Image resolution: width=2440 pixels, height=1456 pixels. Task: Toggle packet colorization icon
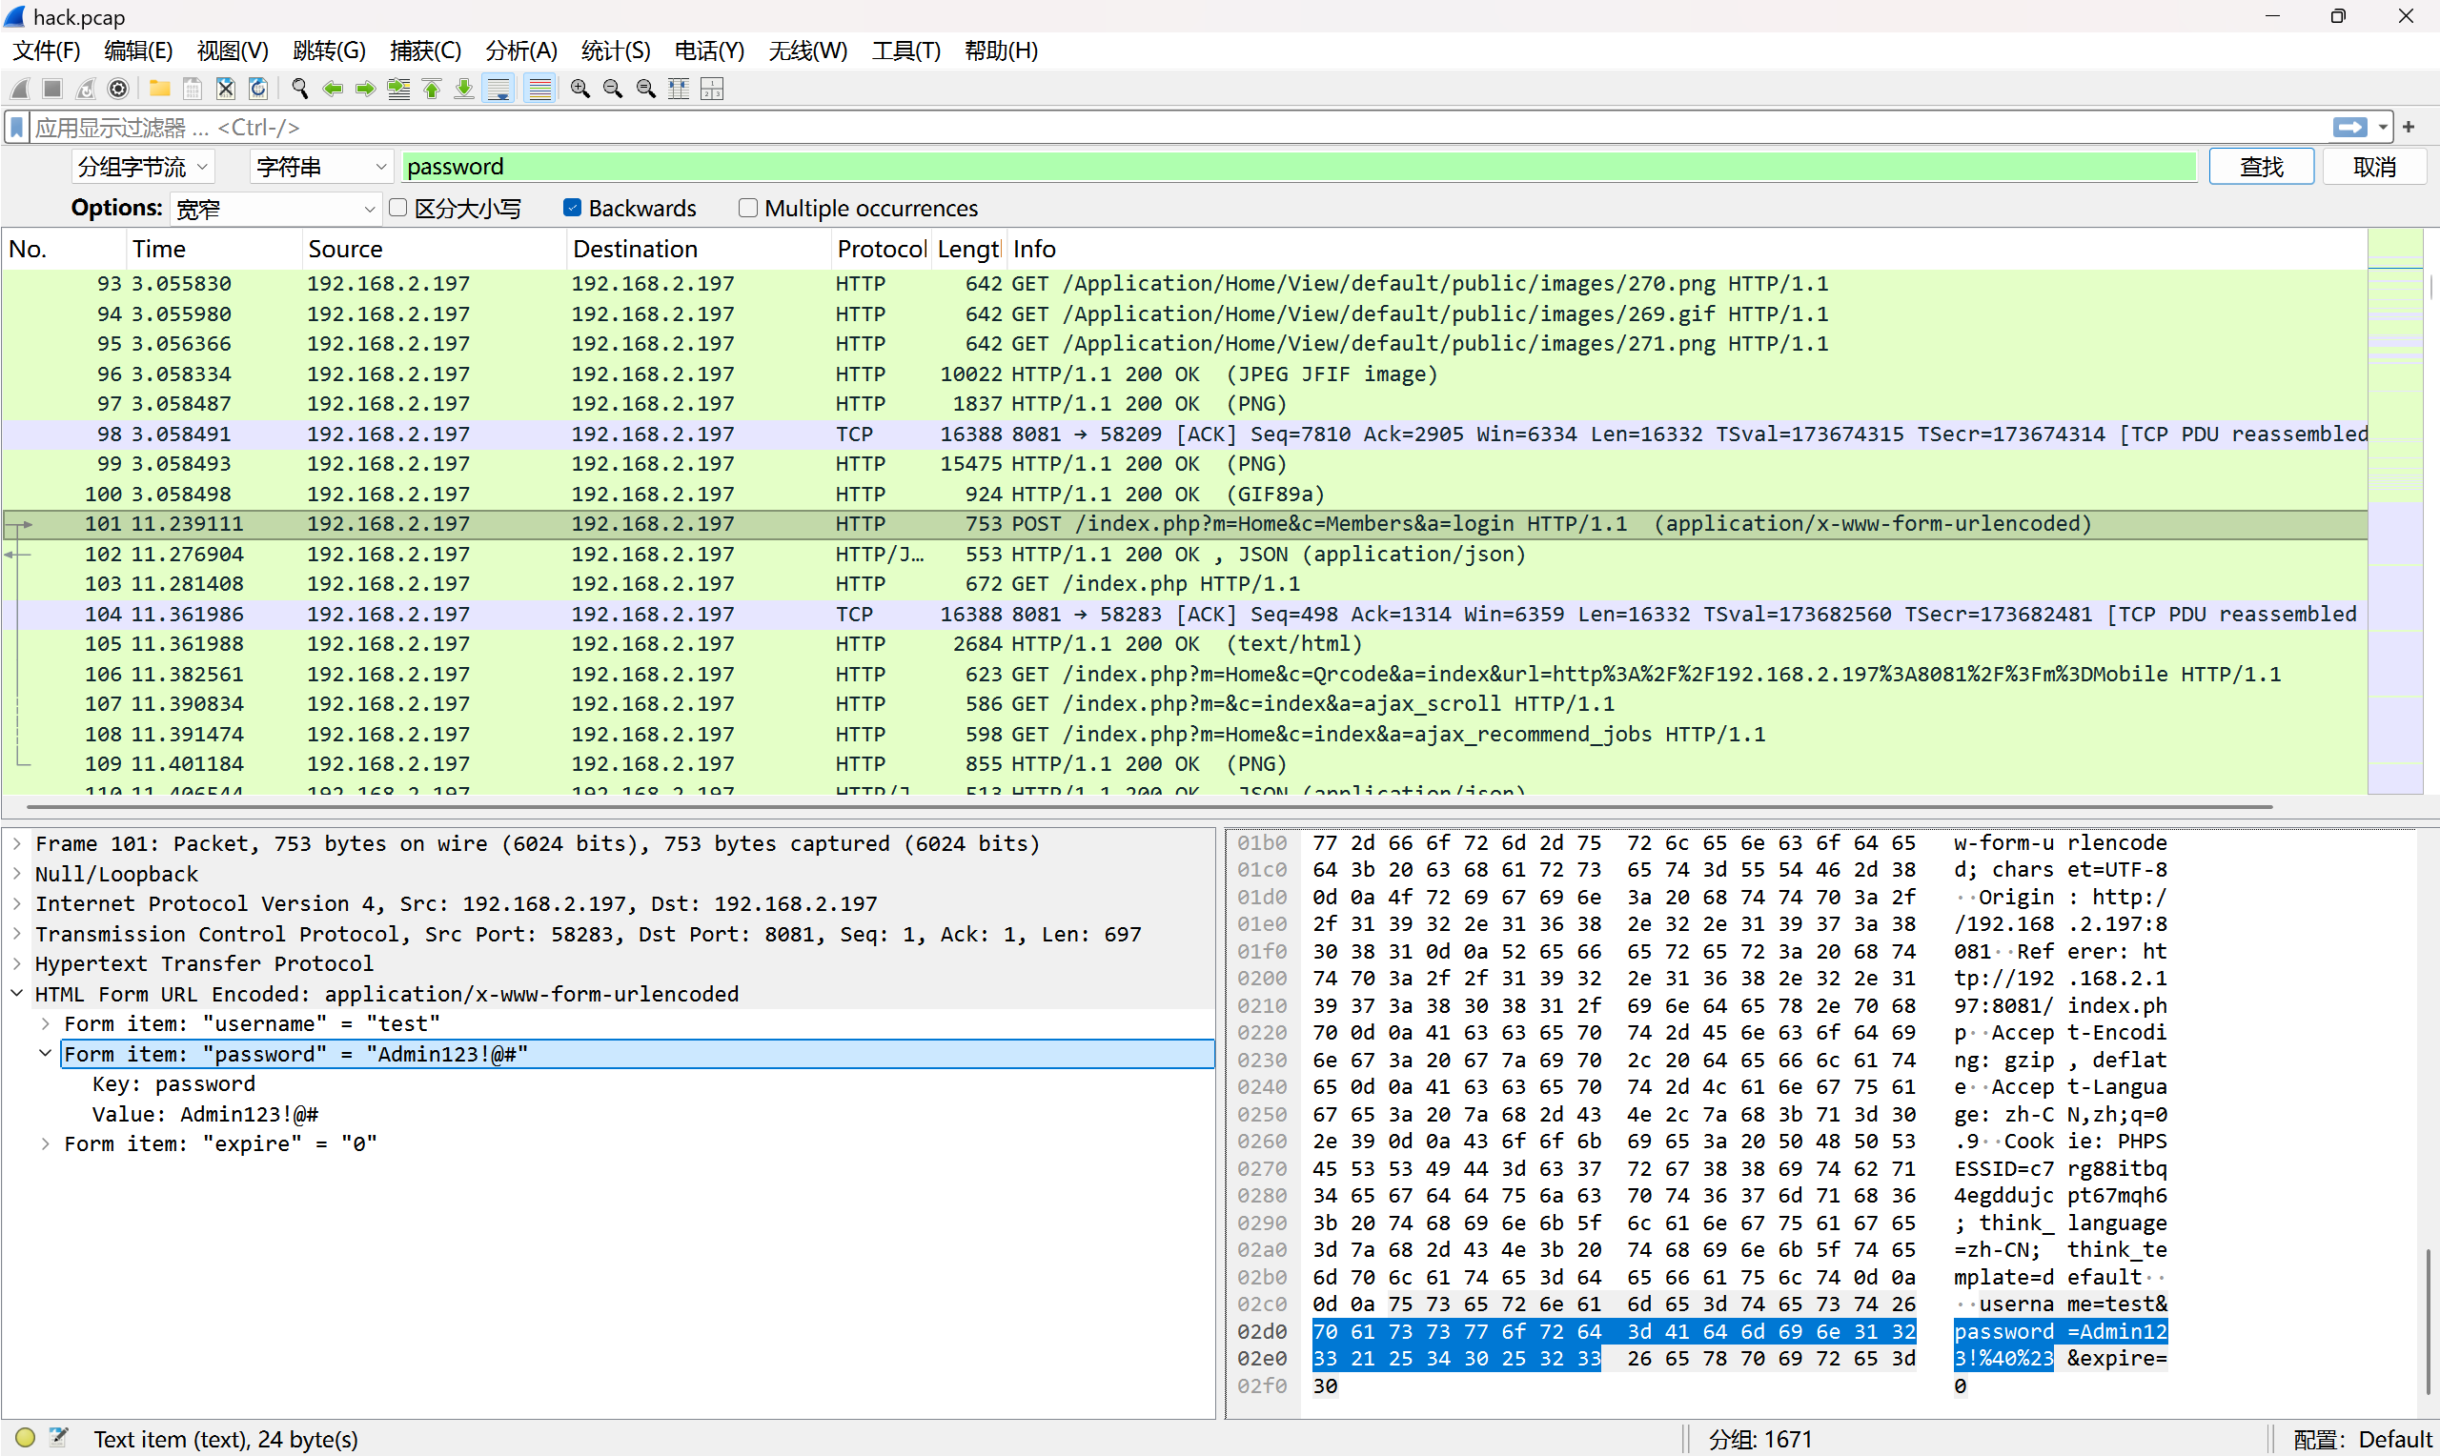tap(539, 89)
